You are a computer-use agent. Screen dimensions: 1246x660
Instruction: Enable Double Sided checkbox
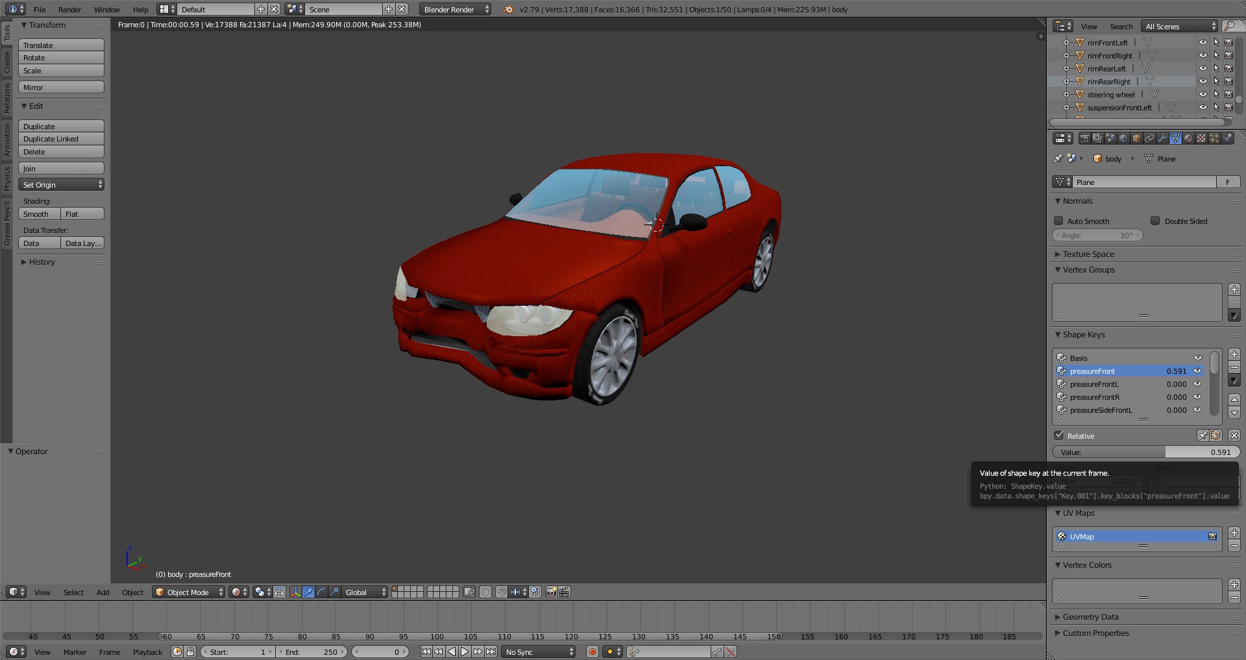point(1155,221)
